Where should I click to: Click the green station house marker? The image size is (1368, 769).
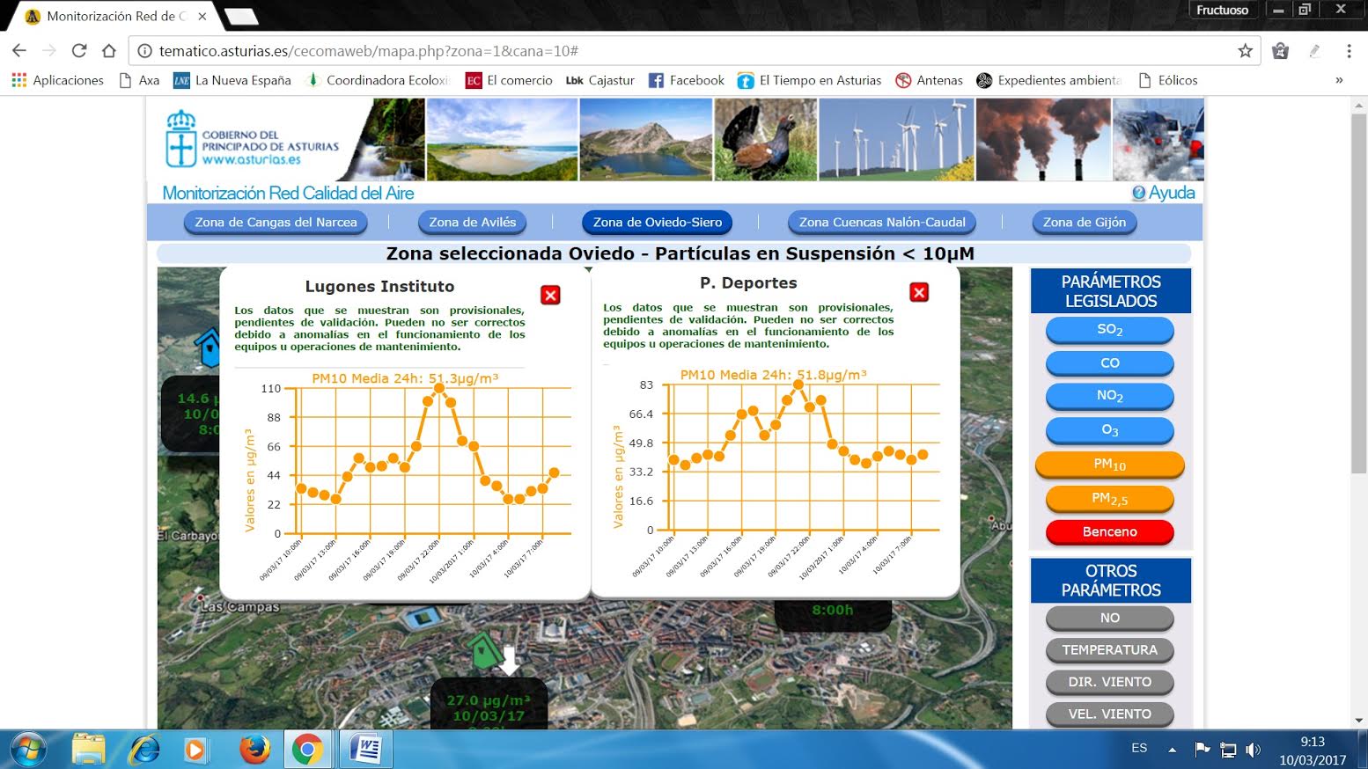click(483, 652)
